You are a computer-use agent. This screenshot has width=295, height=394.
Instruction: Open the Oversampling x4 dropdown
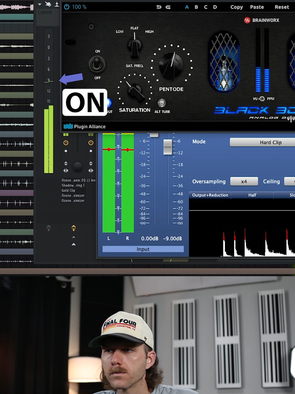244,181
